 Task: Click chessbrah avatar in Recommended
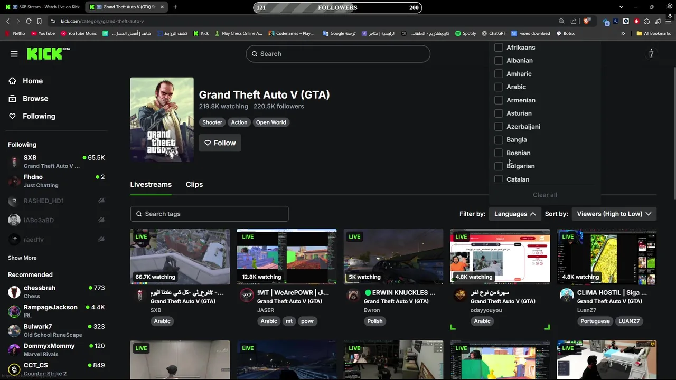[14, 292]
